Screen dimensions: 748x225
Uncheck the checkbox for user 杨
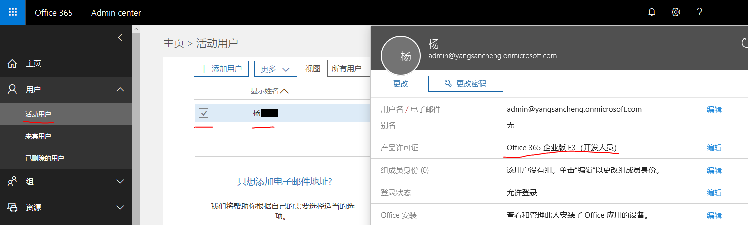click(x=203, y=113)
